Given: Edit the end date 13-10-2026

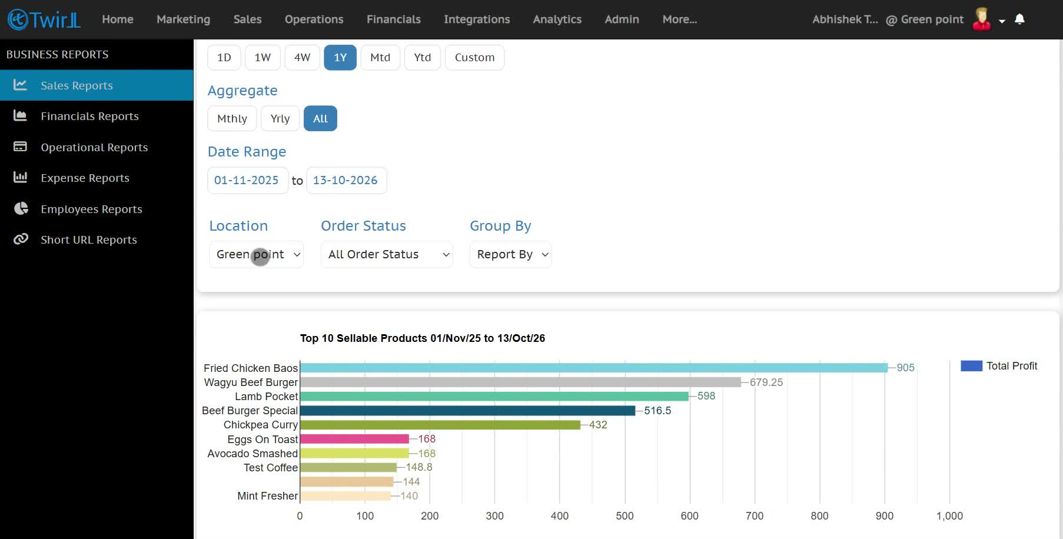Looking at the screenshot, I should point(347,180).
